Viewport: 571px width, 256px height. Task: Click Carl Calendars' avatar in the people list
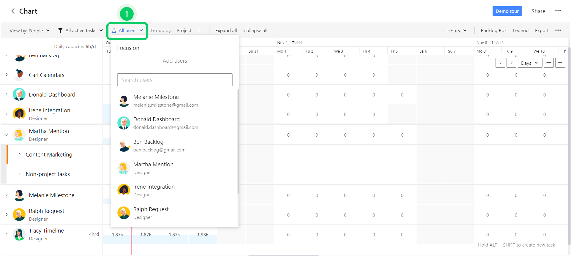click(19, 75)
